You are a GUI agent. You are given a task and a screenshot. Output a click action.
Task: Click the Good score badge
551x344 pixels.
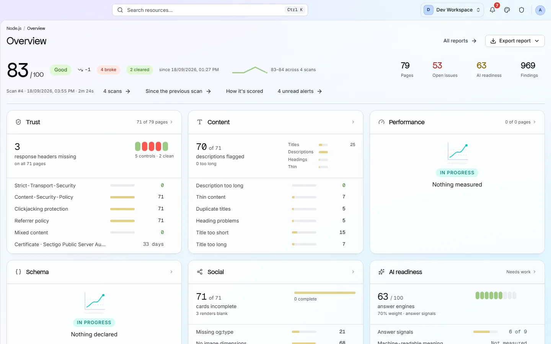point(60,70)
